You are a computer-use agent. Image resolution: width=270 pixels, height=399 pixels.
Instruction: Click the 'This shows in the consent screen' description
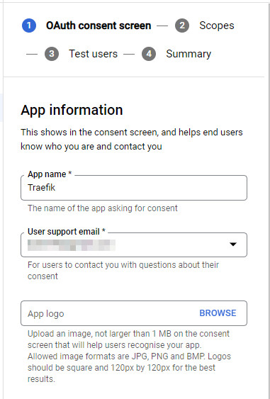pos(132,140)
